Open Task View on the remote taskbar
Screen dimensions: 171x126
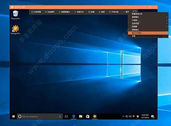click(66, 116)
